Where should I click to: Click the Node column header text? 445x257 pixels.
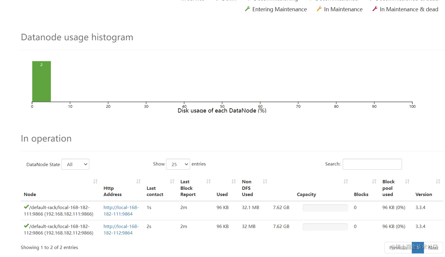click(x=30, y=194)
